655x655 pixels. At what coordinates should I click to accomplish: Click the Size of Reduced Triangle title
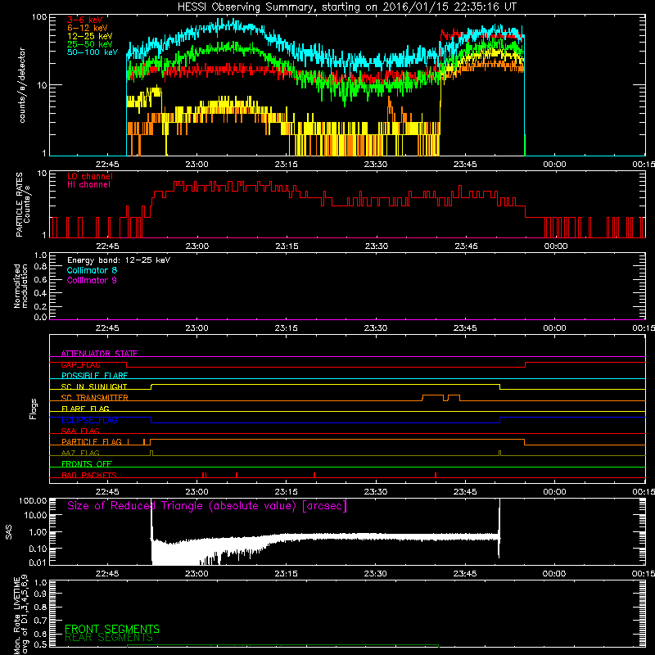pyautogui.click(x=207, y=506)
